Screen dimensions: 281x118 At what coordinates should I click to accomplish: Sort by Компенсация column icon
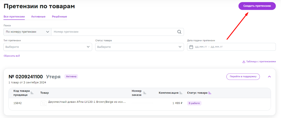pyautogui.click(x=181, y=93)
